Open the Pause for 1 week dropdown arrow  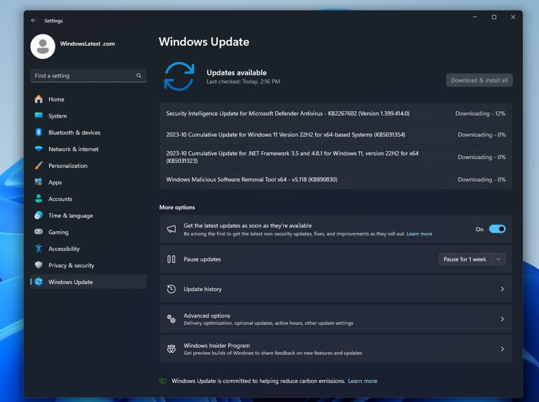click(x=498, y=259)
